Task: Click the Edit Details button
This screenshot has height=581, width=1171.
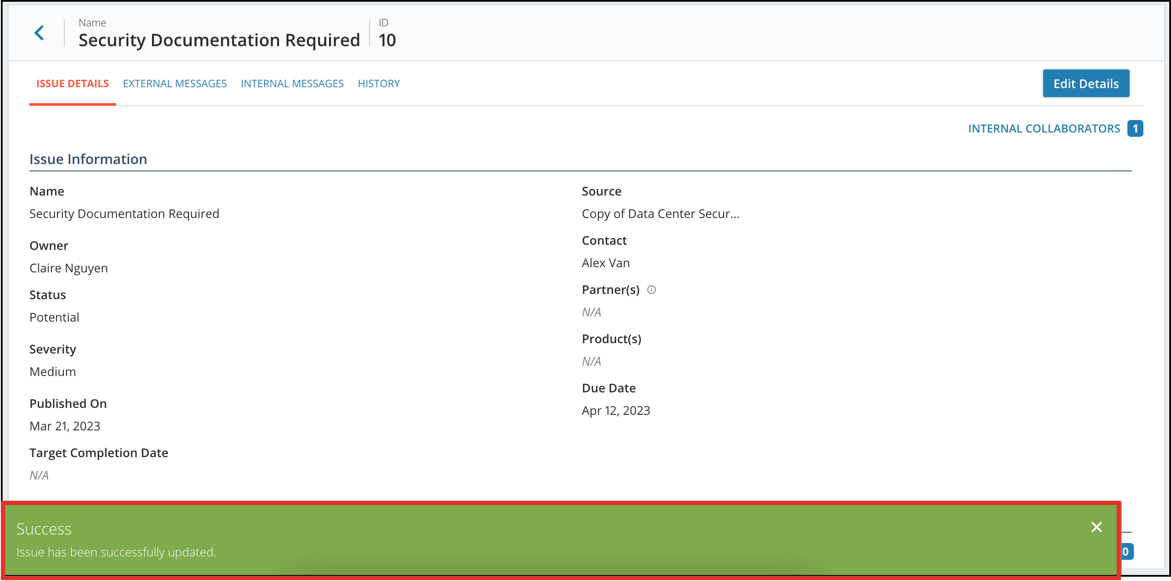Action: [1086, 84]
